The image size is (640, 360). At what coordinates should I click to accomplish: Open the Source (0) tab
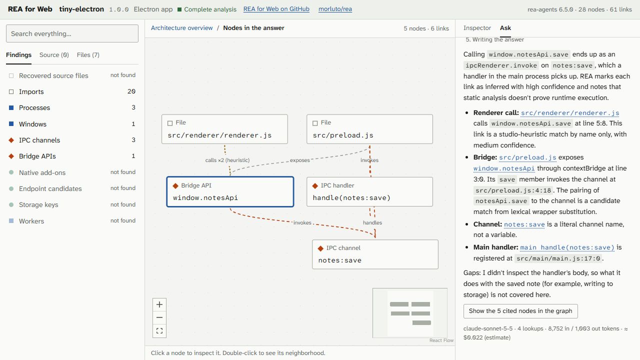pos(54,55)
